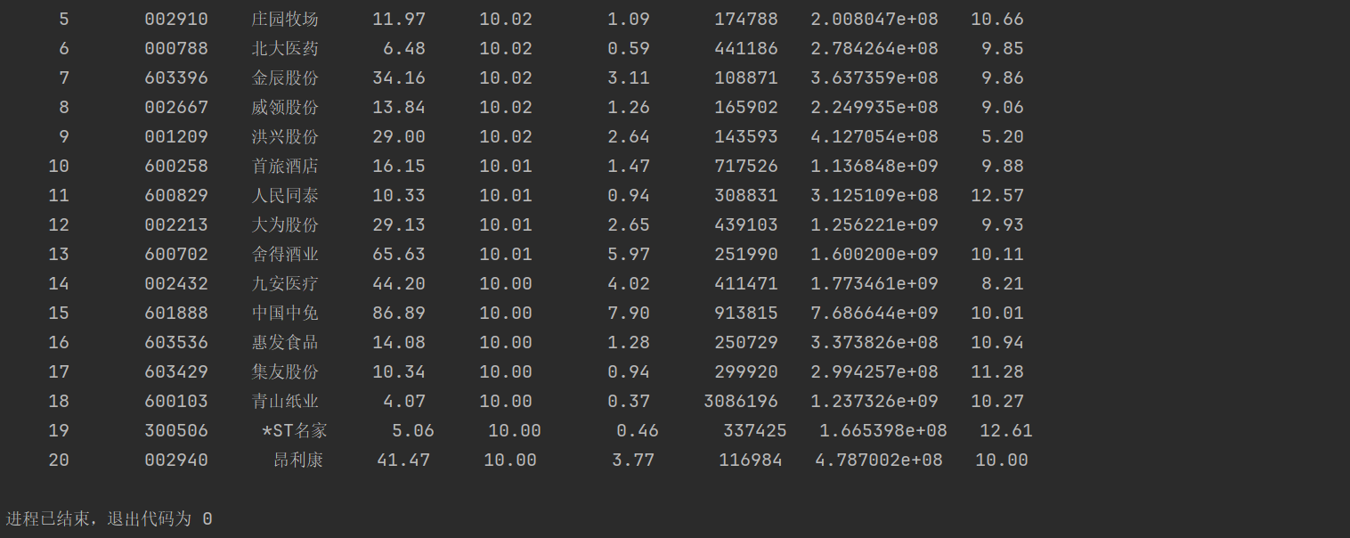Select stock code 001209

pyautogui.click(x=176, y=136)
